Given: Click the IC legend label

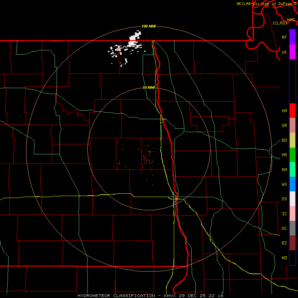Looking at the screenshot, I should (x=284, y=214).
